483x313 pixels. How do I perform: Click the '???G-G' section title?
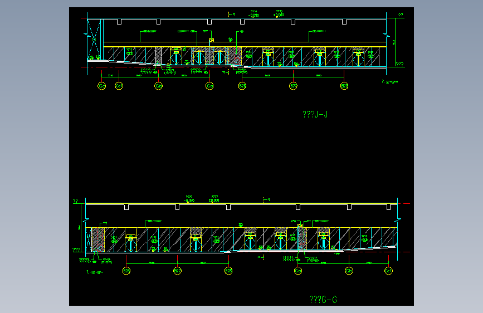click(x=323, y=300)
